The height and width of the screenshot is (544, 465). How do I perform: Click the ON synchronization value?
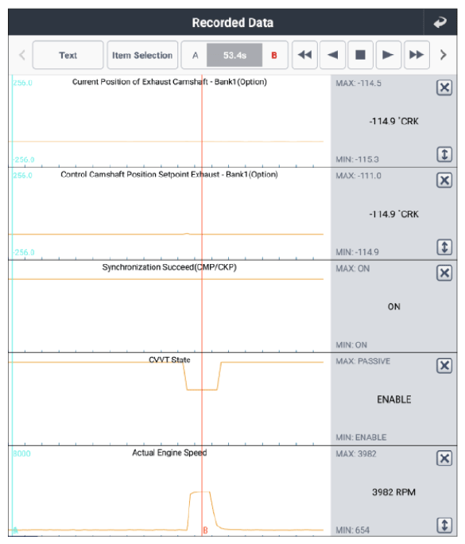[394, 307]
